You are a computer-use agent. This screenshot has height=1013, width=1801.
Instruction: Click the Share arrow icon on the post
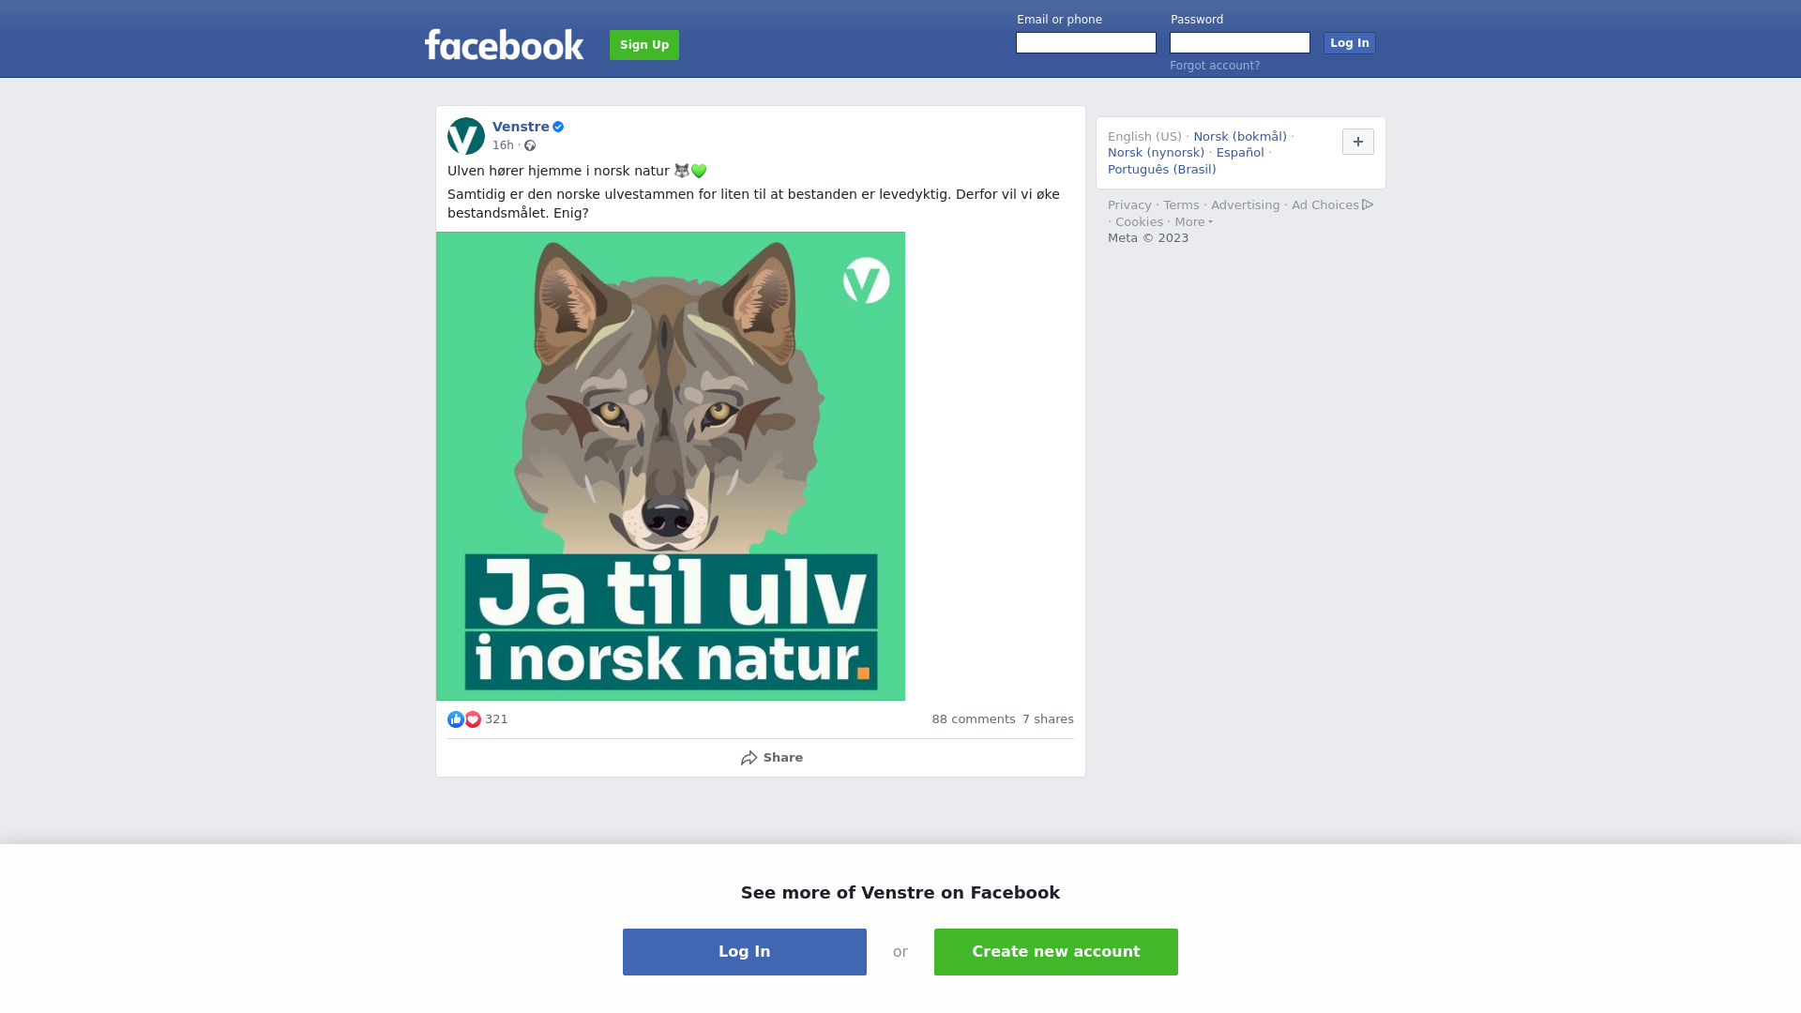pyautogui.click(x=749, y=758)
